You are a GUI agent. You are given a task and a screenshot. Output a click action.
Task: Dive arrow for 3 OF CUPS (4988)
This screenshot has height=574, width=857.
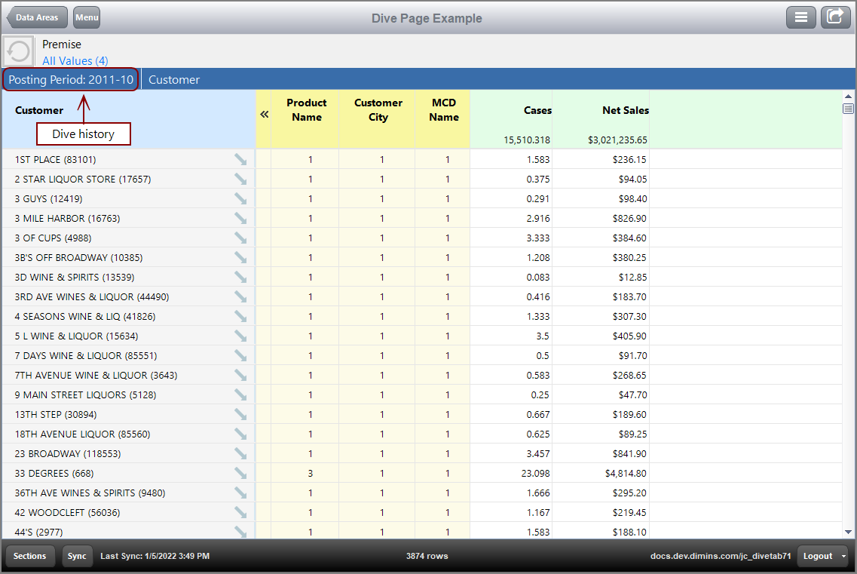tap(240, 238)
